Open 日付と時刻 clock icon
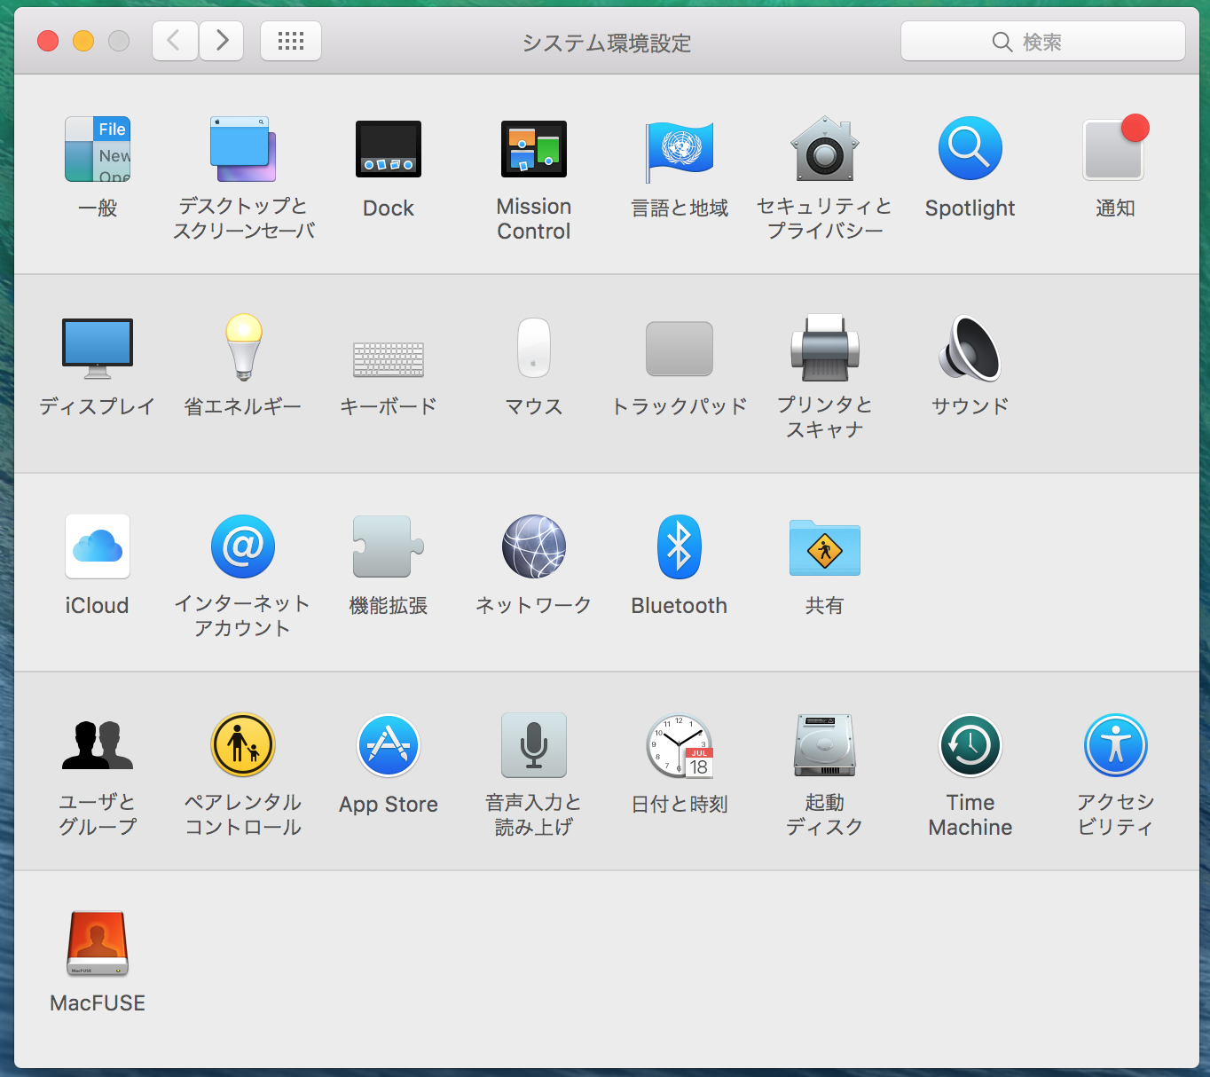 pyautogui.click(x=680, y=745)
